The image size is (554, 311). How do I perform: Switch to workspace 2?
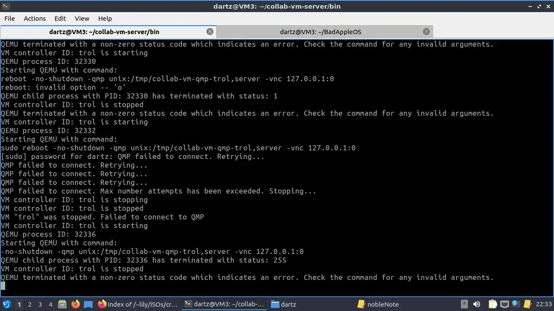pyautogui.click(x=29, y=305)
